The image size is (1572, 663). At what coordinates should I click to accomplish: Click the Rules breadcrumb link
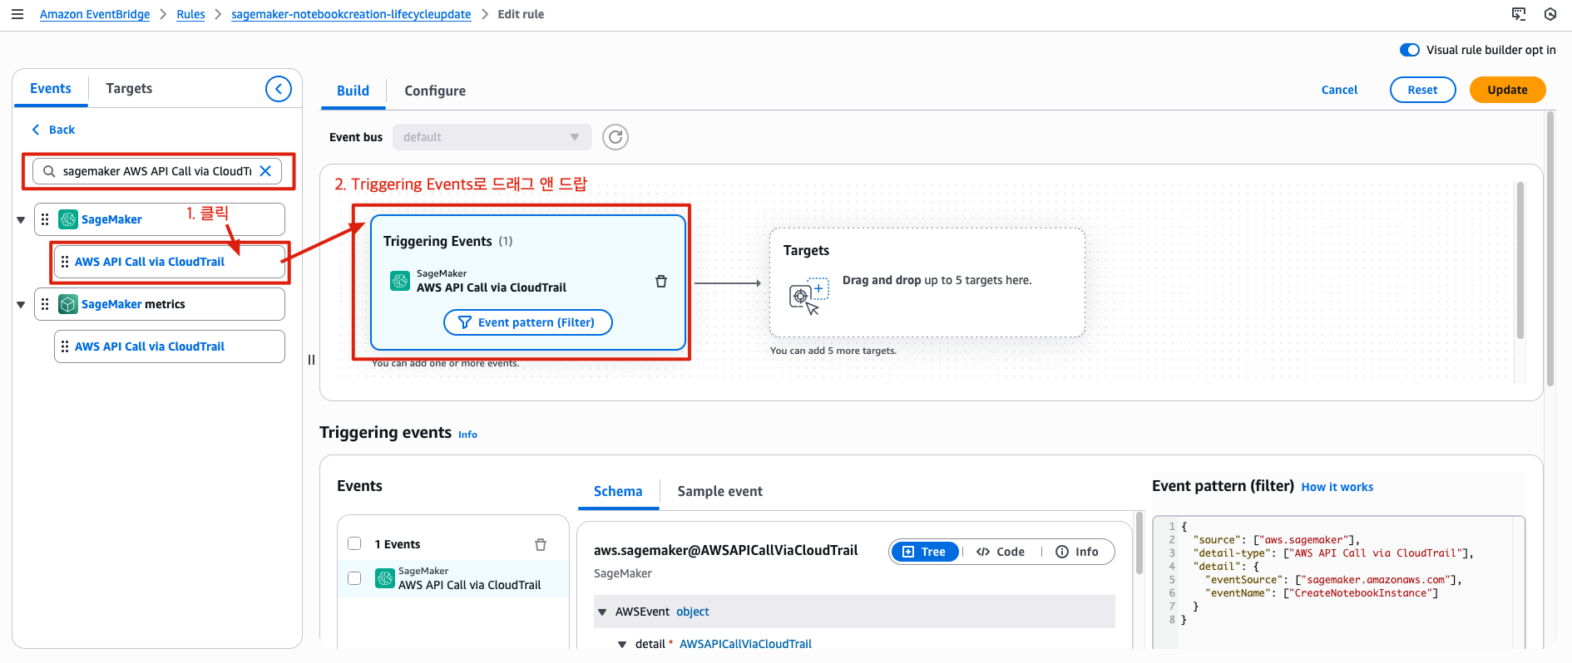(x=190, y=14)
